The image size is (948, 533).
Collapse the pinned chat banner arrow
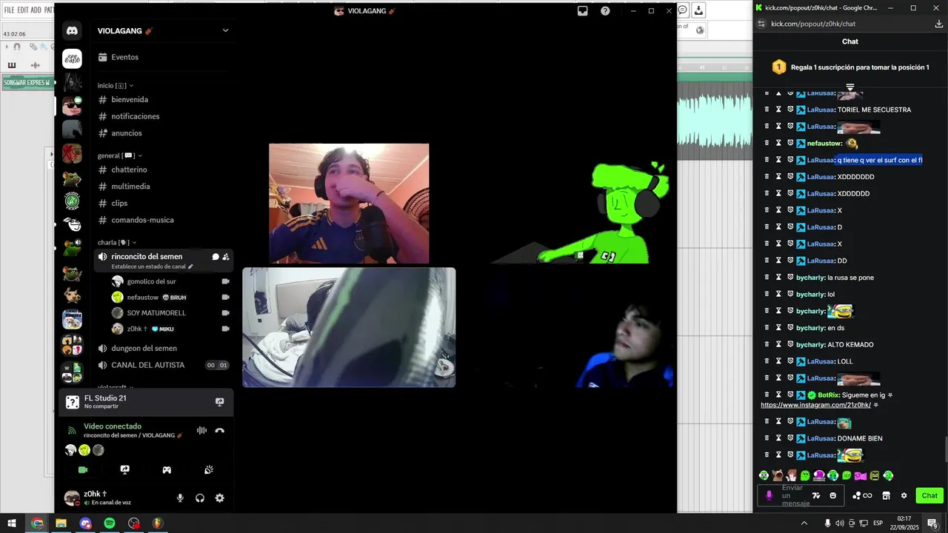(850, 87)
